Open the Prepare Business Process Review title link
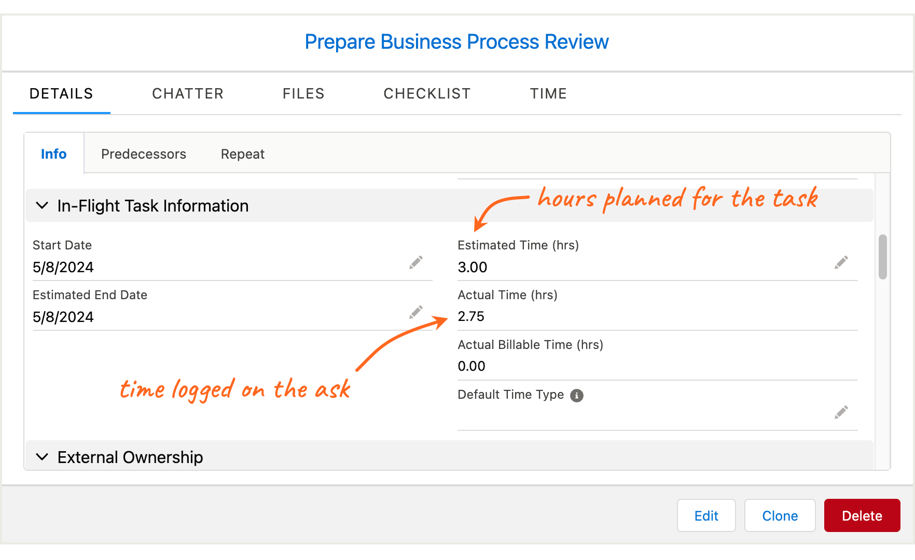 [456, 42]
